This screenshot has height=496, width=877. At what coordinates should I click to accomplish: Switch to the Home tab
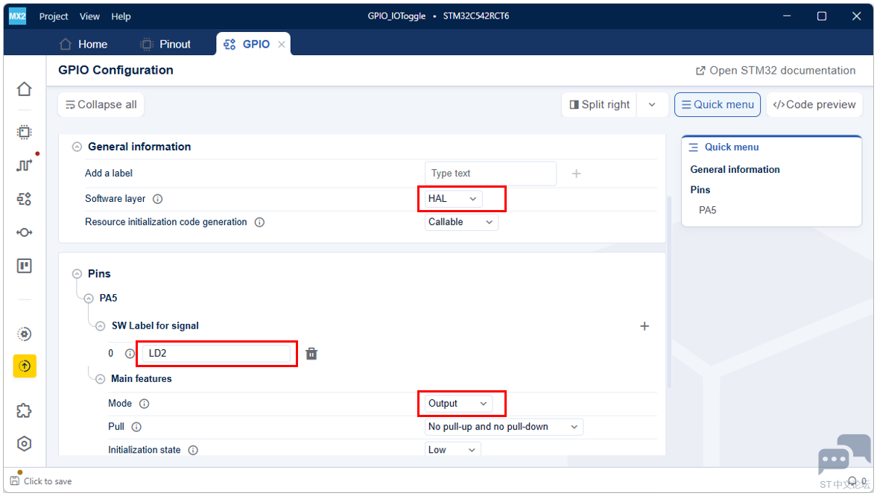[84, 44]
